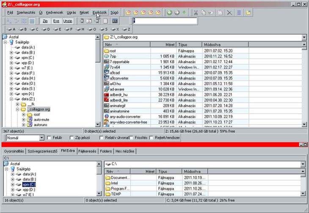Image resolution: width=309 pixels, height=213 pixels.
Task: Expand w7 (E:) in the upper tree
Action: tap(11, 68)
